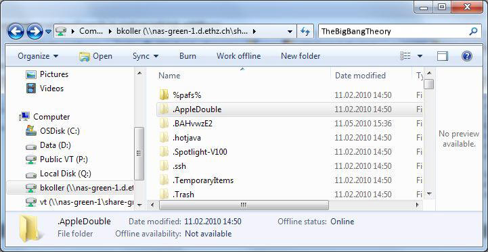The width and height of the screenshot is (488, 252).
Task: Select the Com... breadcrumb in address bar
Action: 91,31
